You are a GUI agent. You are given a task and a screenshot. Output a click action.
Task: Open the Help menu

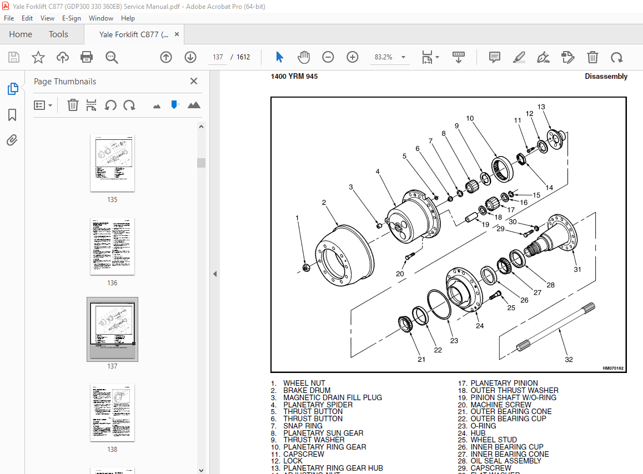pyautogui.click(x=128, y=18)
